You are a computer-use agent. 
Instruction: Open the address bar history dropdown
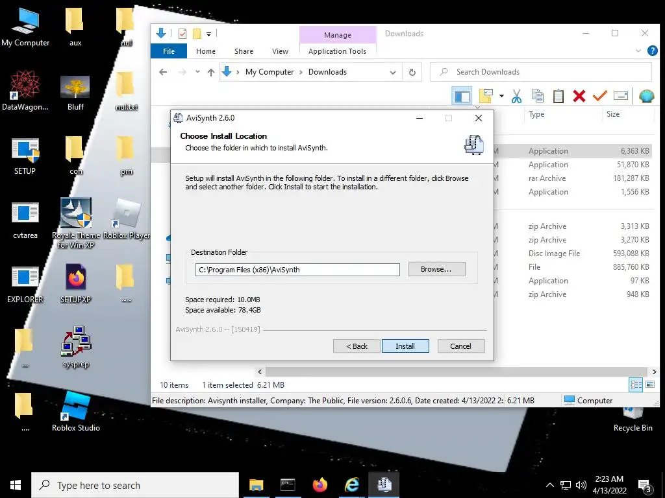pos(393,73)
